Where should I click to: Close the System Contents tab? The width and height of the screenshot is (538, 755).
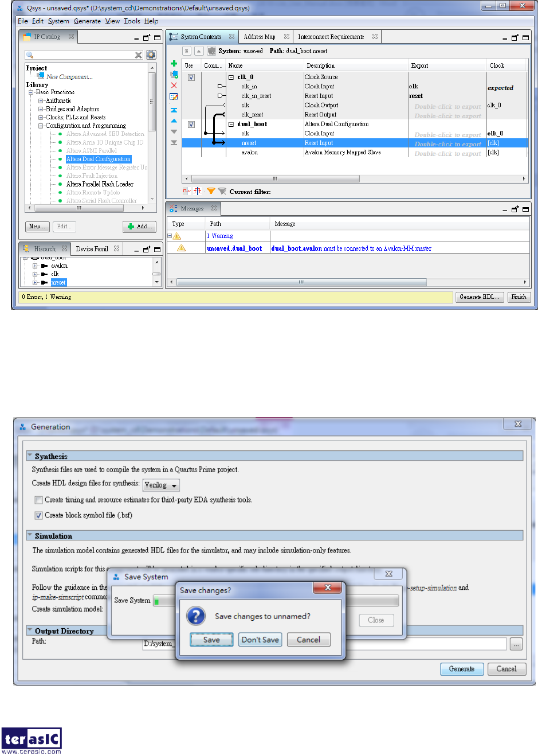231,37
